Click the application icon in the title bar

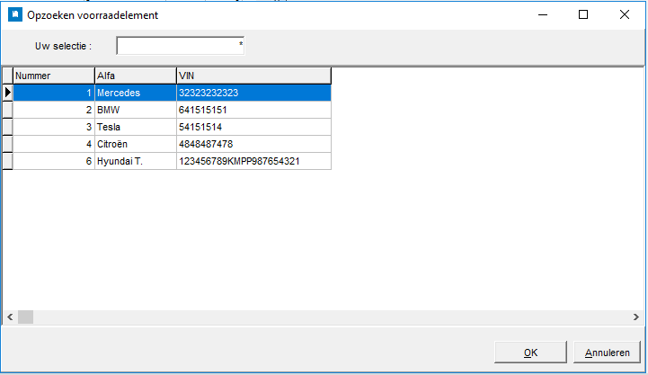[x=13, y=14]
